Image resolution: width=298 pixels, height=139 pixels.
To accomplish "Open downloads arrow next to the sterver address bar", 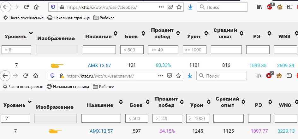I will pos(189,76).
